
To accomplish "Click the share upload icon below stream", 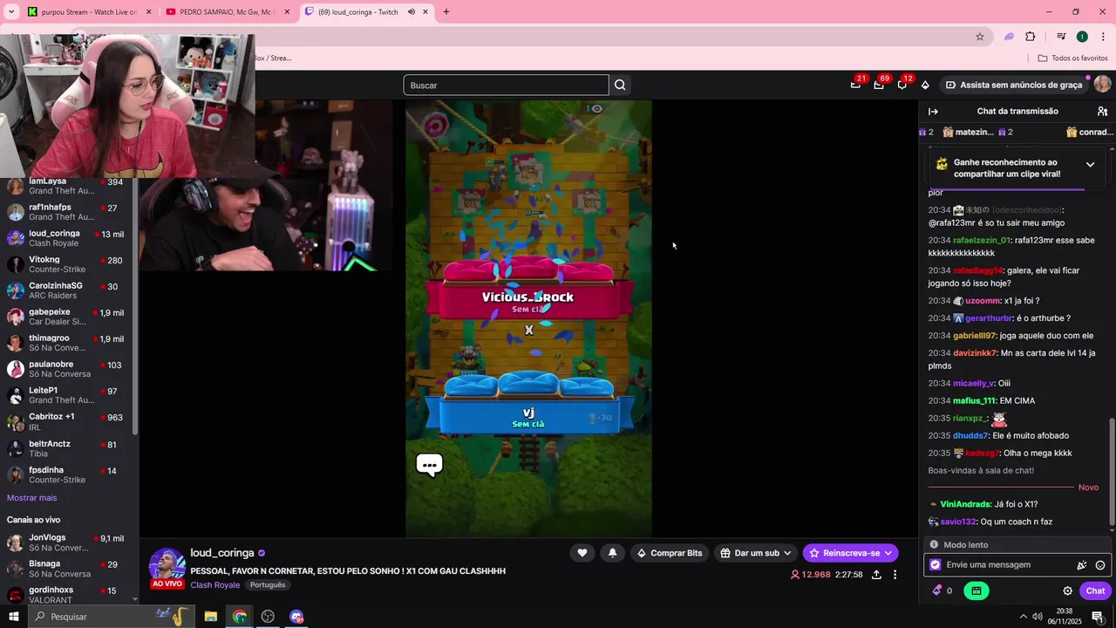I will [876, 575].
